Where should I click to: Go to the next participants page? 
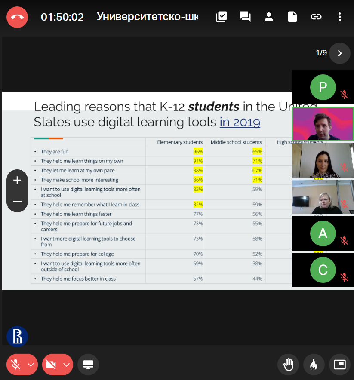coord(340,53)
